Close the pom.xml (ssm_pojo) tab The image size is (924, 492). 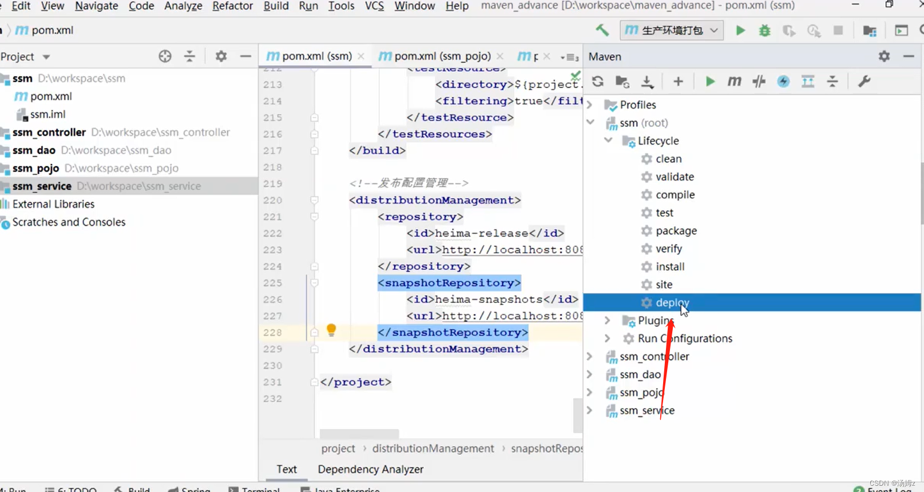(500, 56)
